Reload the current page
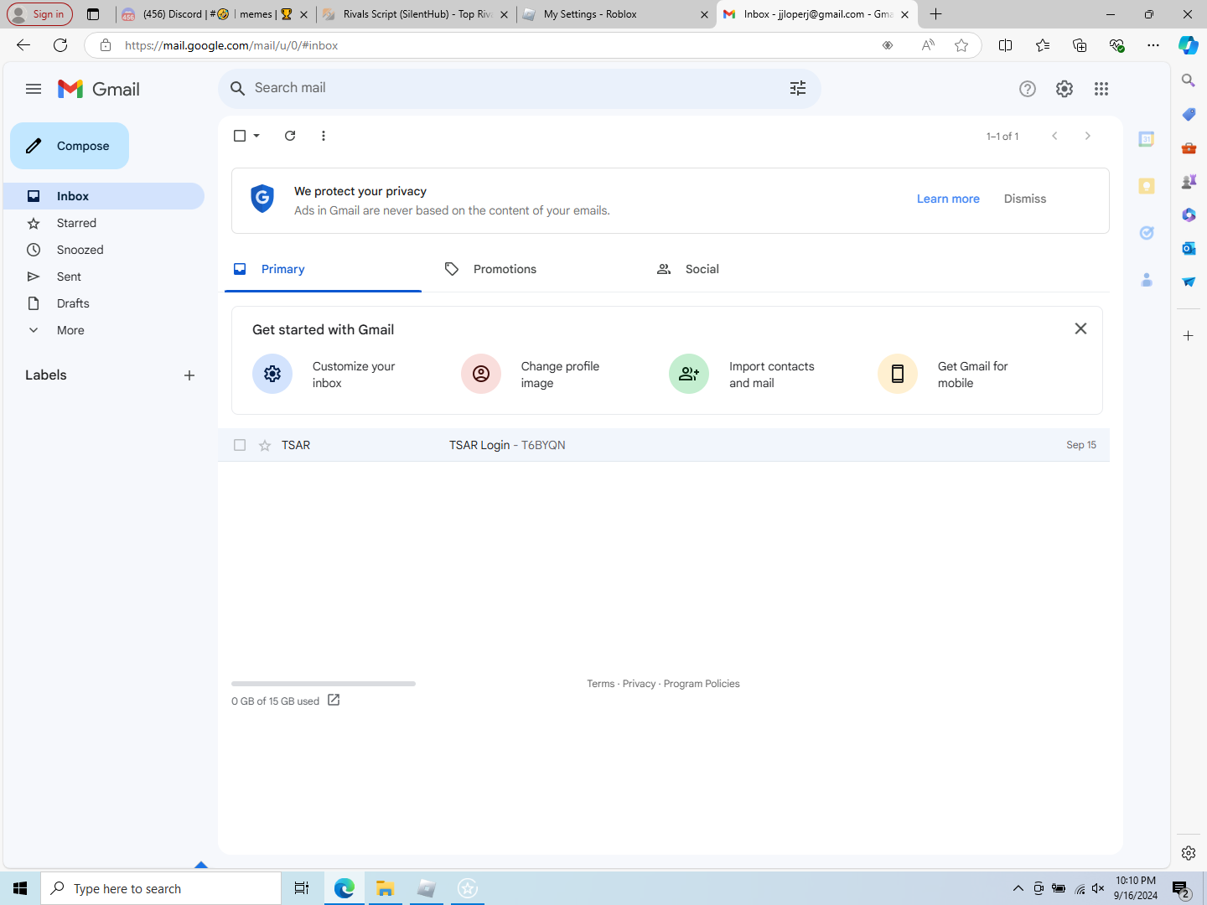This screenshot has width=1207, height=905. 60,45
